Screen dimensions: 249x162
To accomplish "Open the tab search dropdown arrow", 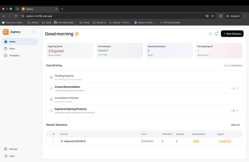I will click(17, 9).
